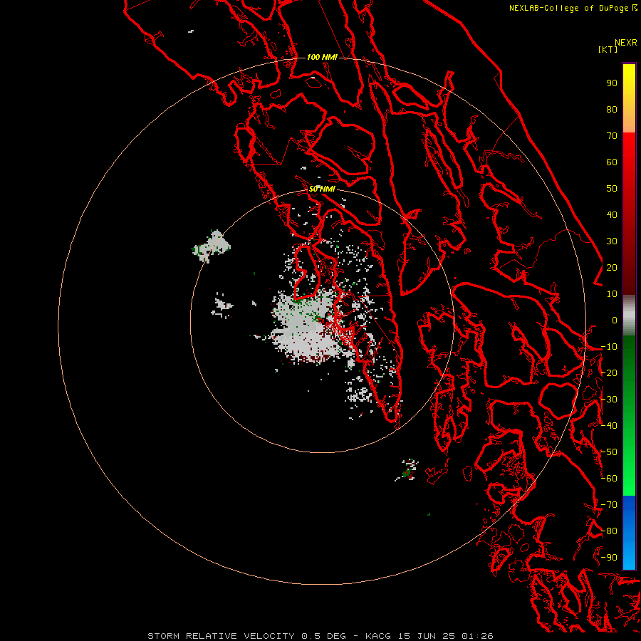The height and width of the screenshot is (641, 641).
Task: Click the positive 60 scale value
Action: coord(612,162)
